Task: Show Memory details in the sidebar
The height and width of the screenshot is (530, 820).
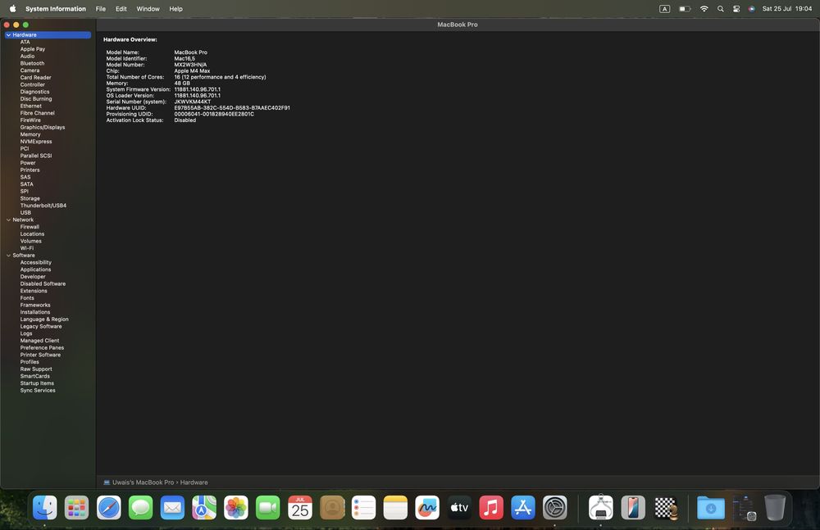Action: (x=30, y=134)
